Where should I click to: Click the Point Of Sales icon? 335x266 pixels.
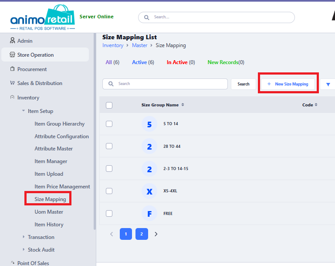pyautogui.click(x=12, y=263)
